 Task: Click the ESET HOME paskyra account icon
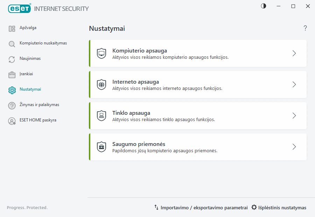12,120
